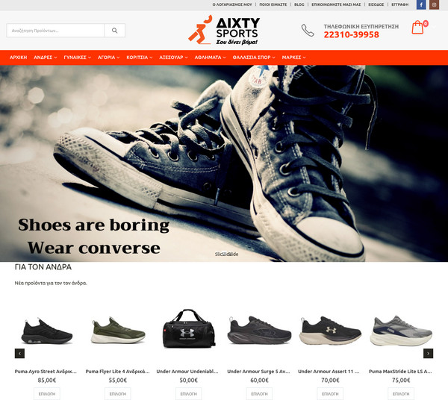This screenshot has height=400, width=448.
Task: Click the Converse hero slider banner
Action: (224, 163)
